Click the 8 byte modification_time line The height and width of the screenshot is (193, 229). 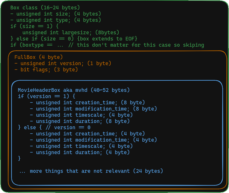93,109
